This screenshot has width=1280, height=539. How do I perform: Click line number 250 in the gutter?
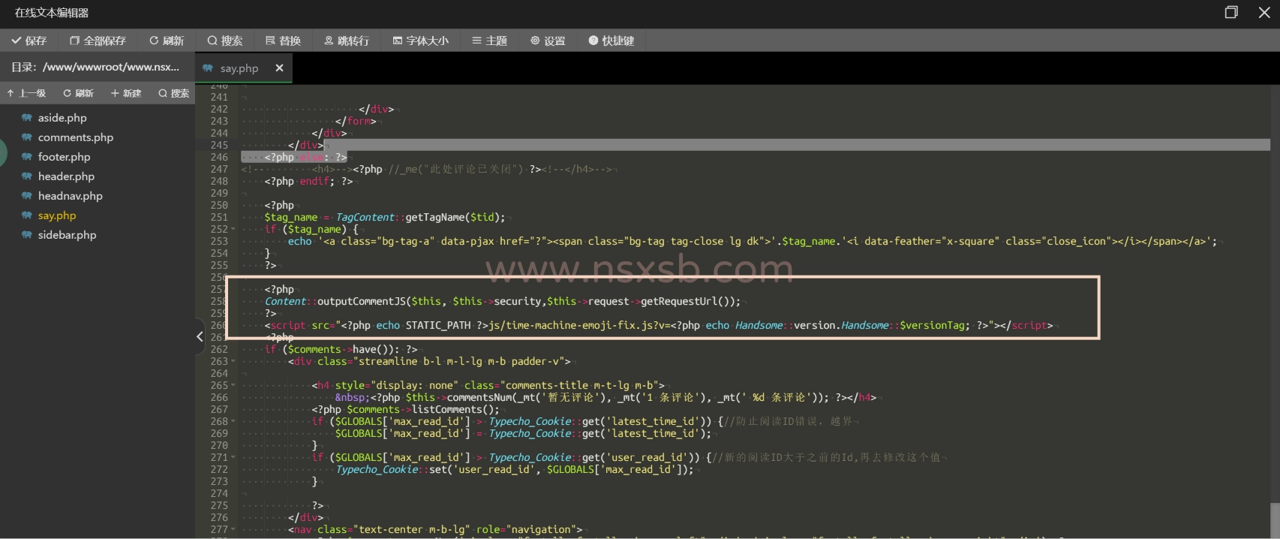click(x=219, y=205)
